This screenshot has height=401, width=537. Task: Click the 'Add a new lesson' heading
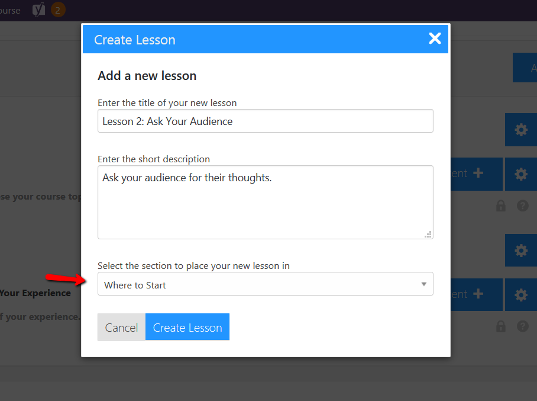point(147,76)
